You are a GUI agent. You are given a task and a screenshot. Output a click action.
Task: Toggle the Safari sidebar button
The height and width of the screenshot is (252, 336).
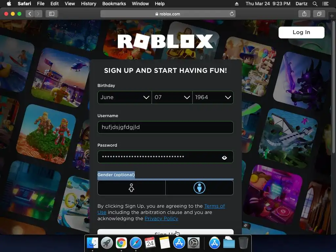click(52, 14)
